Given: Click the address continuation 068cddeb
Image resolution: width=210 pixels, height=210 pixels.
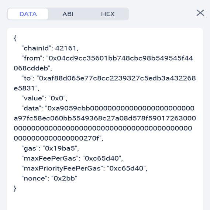Looking at the screenshot, I should [31, 68].
